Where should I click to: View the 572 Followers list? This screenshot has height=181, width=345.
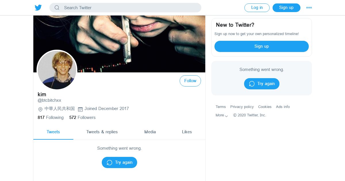pos(83,118)
